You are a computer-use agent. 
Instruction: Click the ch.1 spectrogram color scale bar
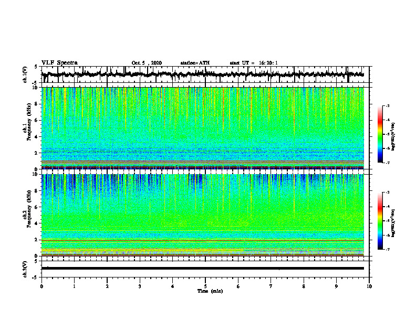point(380,134)
